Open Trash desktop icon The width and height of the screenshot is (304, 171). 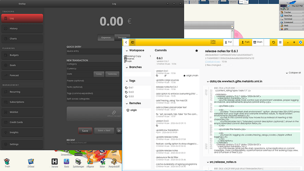pyautogui.click(x=7, y=163)
